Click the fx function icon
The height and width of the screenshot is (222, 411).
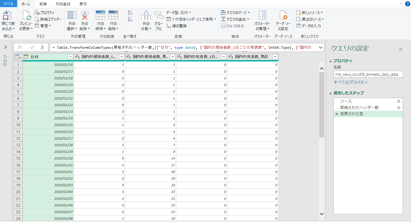point(43,47)
